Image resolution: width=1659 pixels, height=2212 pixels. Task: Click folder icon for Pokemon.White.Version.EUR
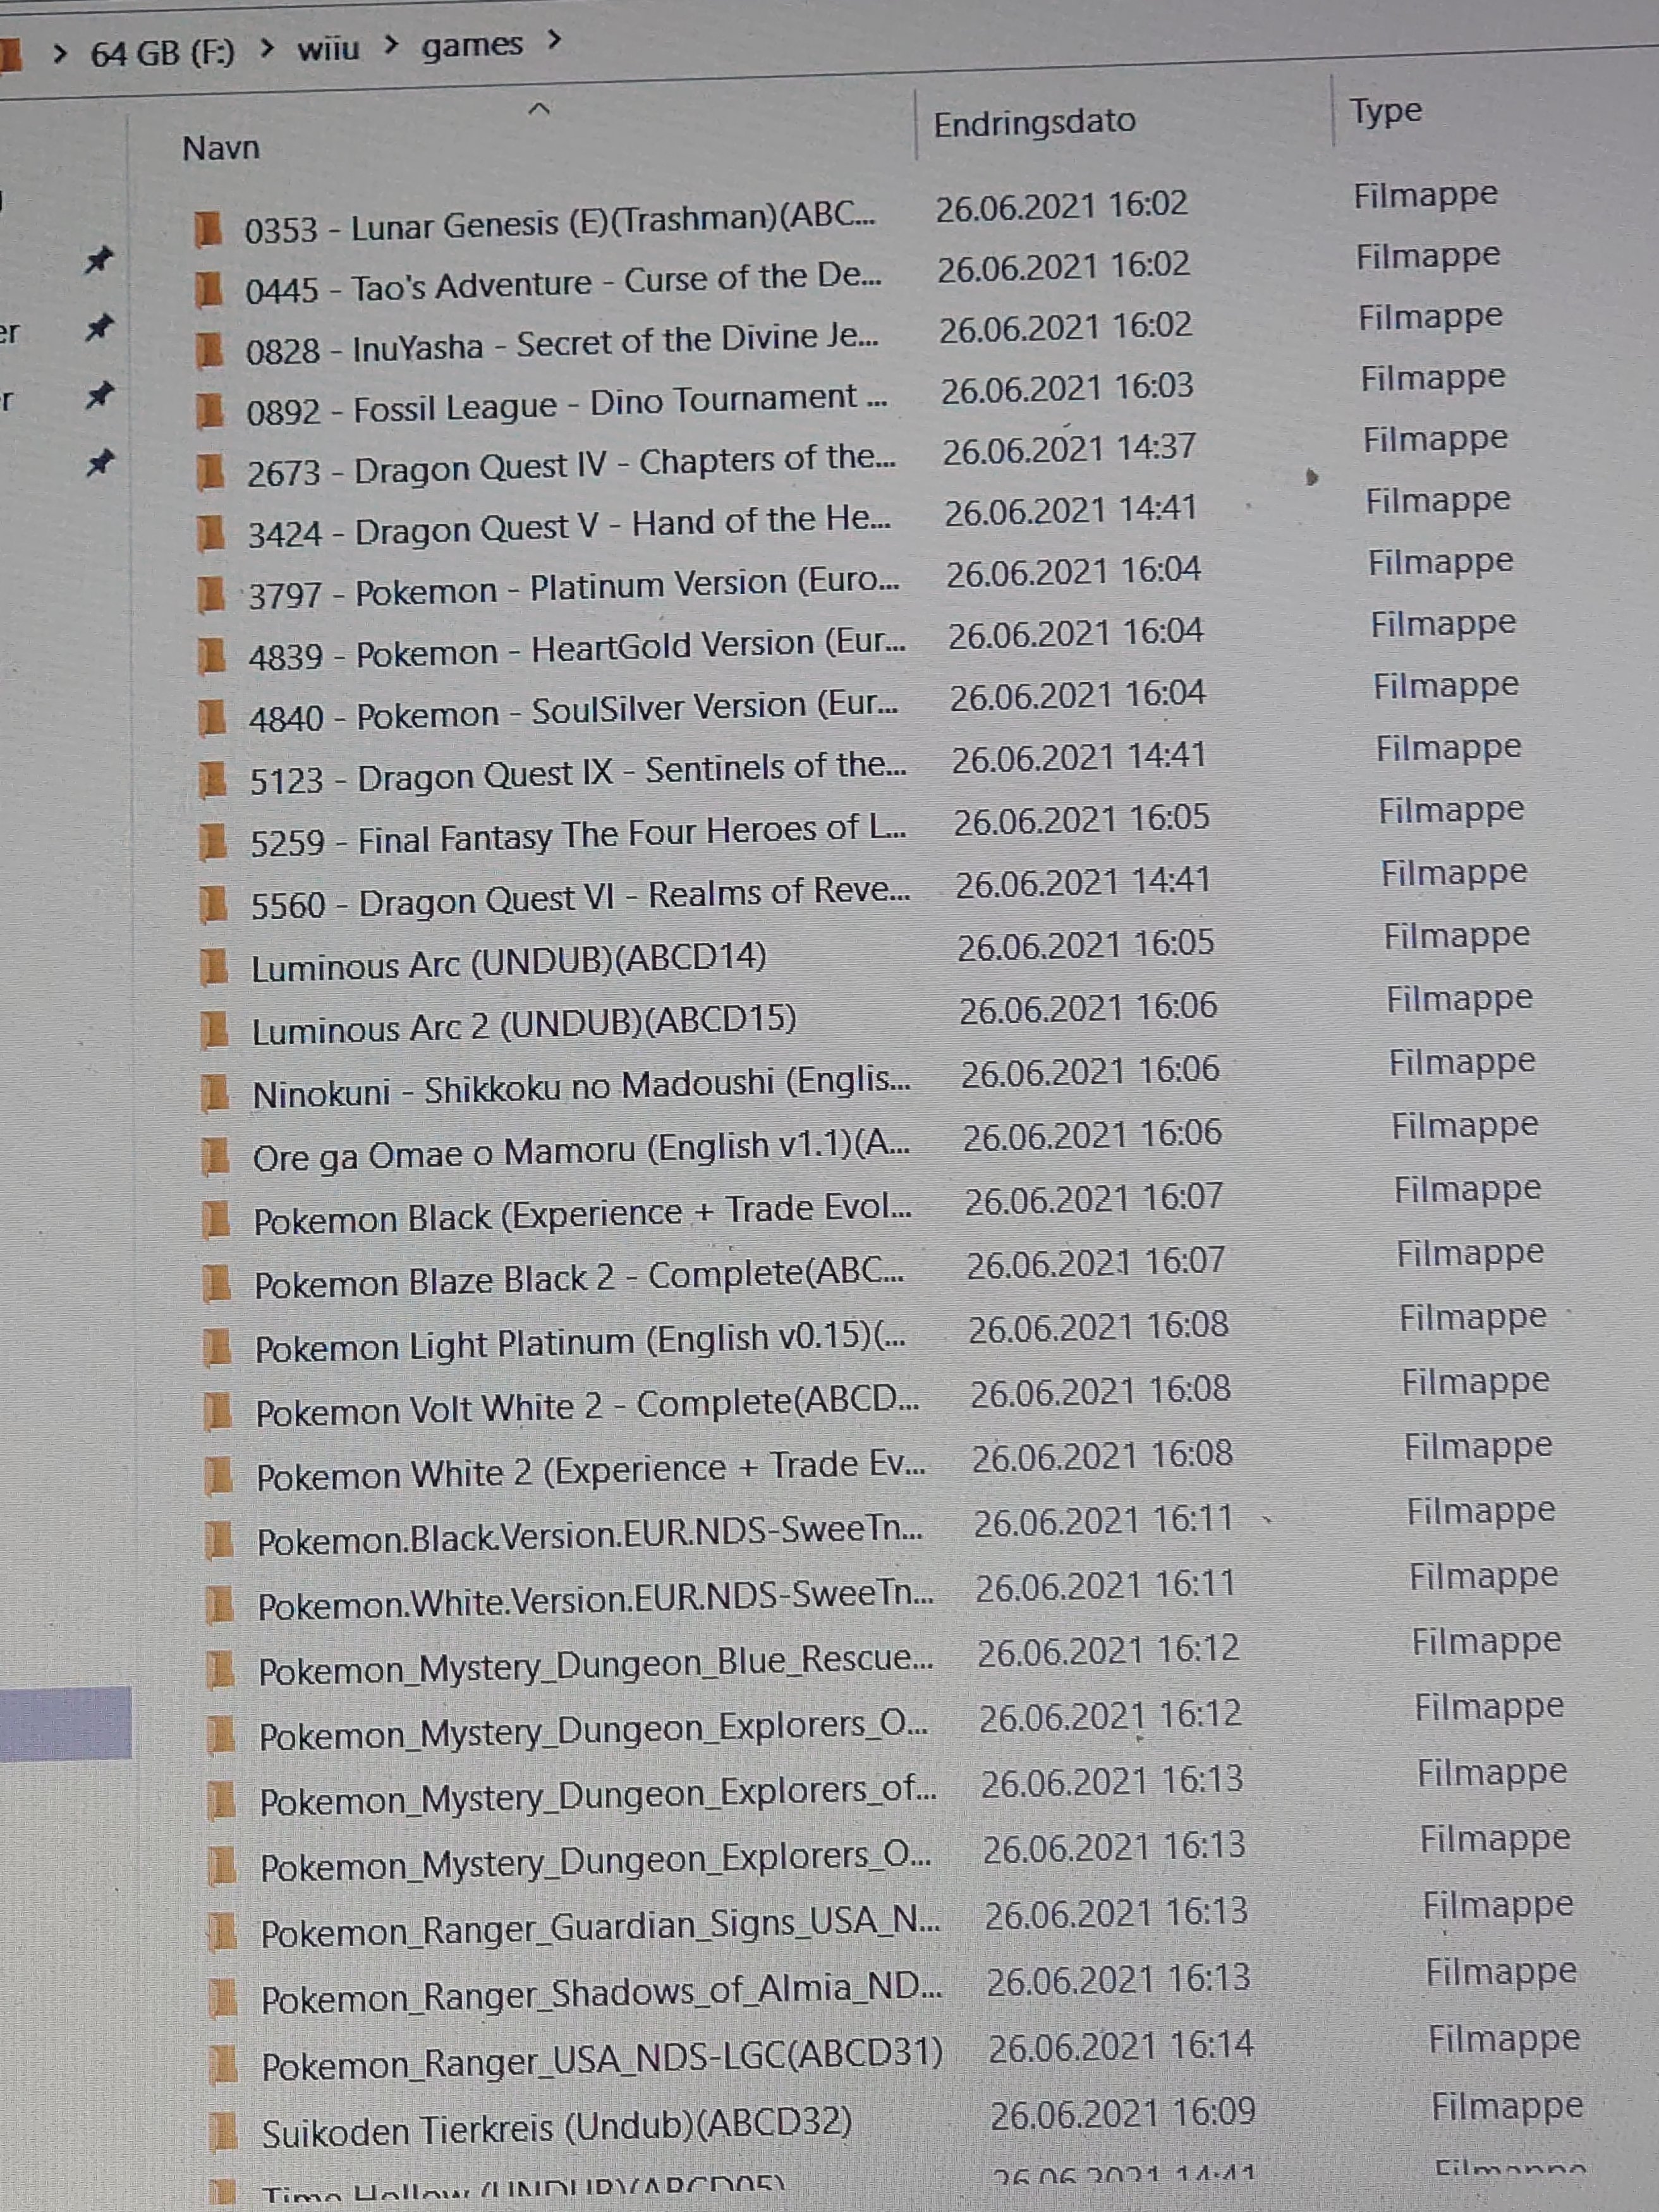pos(219,1606)
